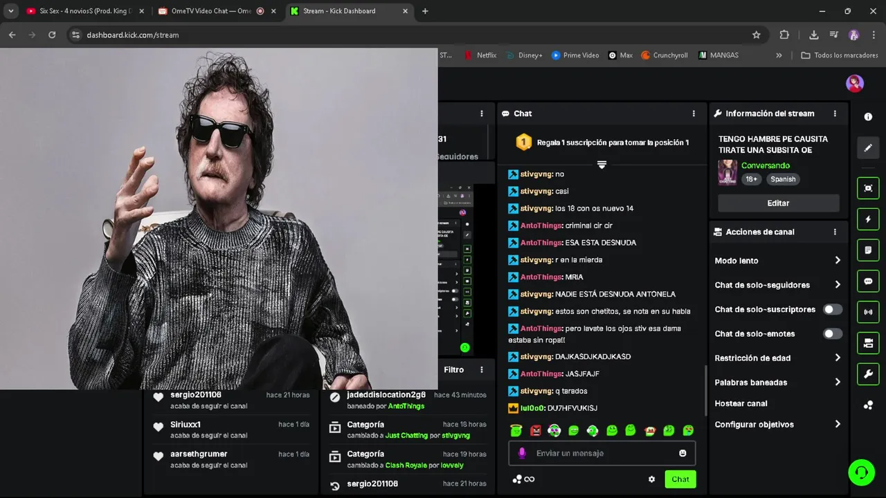The width and height of the screenshot is (886, 498).
Task: Open Crunchyroll bookmark
Action: pyautogui.click(x=664, y=55)
